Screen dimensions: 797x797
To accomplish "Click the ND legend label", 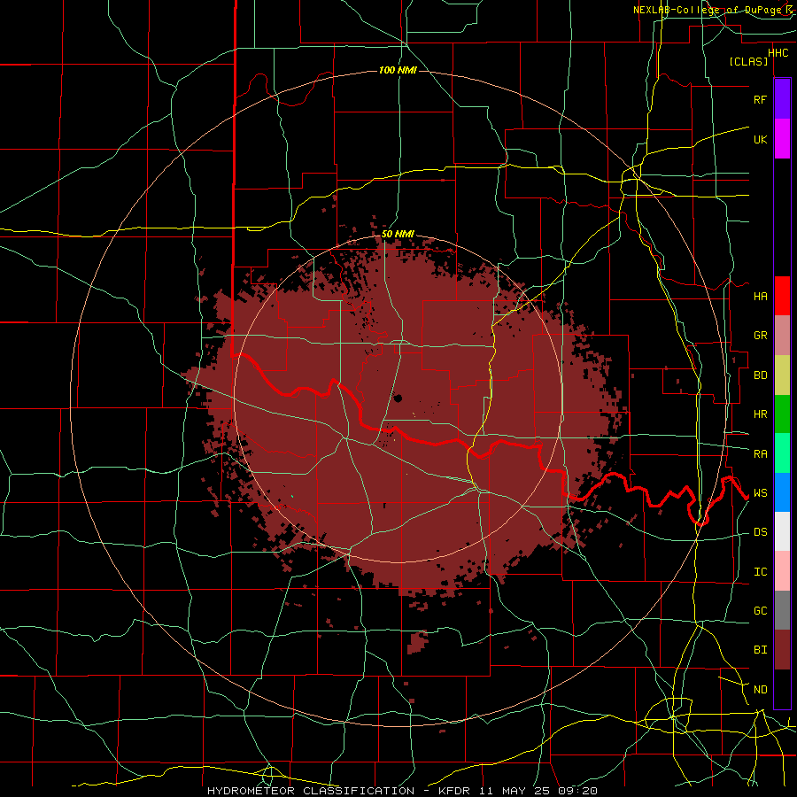I will point(760,690).
